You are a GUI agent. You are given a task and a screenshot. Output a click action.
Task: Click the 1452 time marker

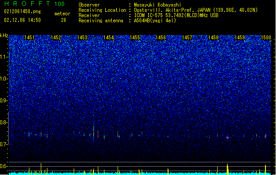click(56, 38)
